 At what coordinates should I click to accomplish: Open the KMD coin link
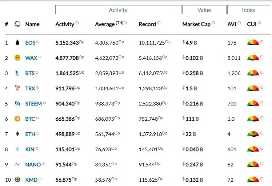click(31, 180)
